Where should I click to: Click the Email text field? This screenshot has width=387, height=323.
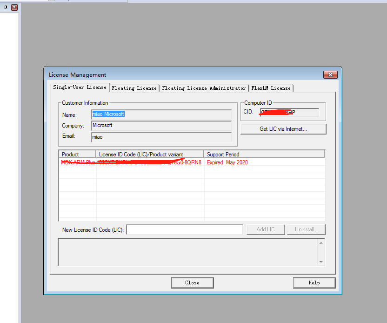tap(161, 137)
